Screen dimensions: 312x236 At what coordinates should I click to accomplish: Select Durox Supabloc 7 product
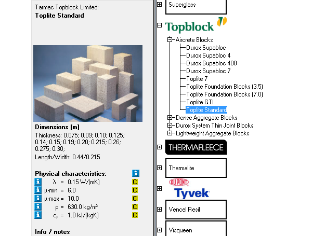(209, 71)
